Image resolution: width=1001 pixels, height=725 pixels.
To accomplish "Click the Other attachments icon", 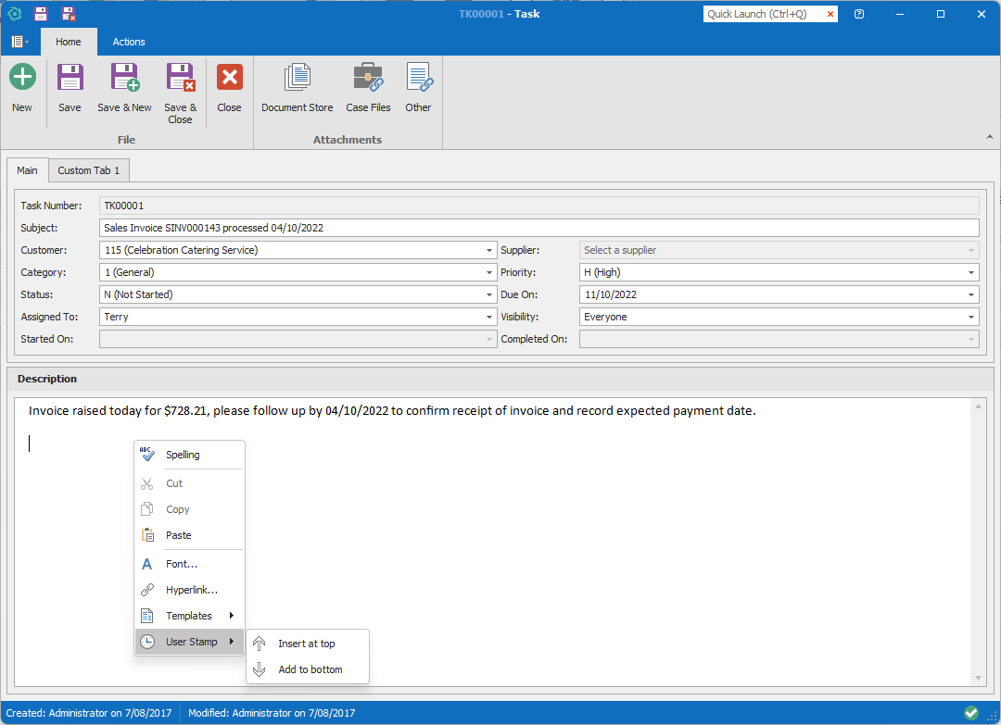I will [x=418, y=78].
